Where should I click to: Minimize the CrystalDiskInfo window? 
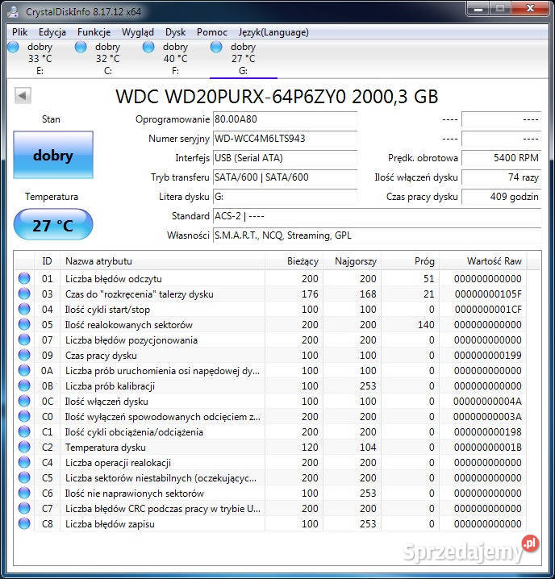tap(478, 9)
